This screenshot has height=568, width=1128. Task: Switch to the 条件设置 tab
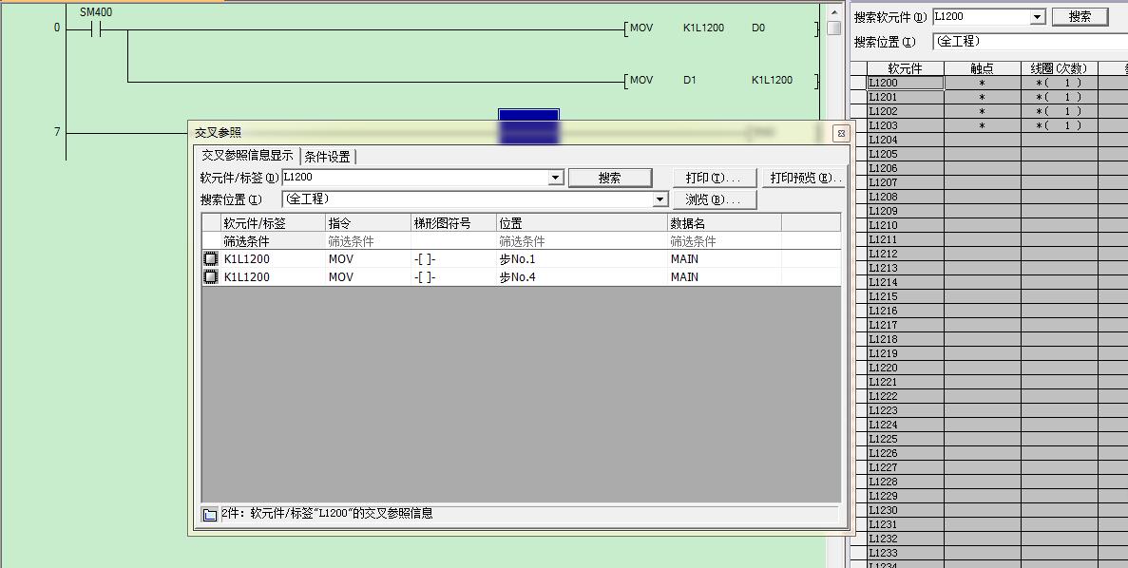(328, 157)
